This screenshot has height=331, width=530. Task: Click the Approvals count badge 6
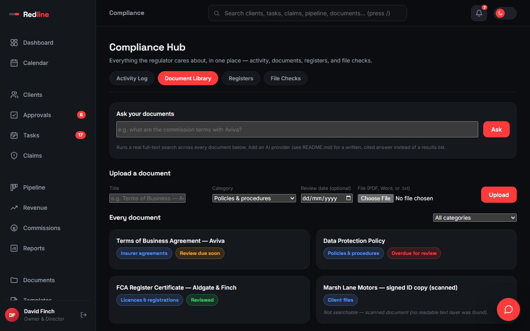[x=81, y=115]
